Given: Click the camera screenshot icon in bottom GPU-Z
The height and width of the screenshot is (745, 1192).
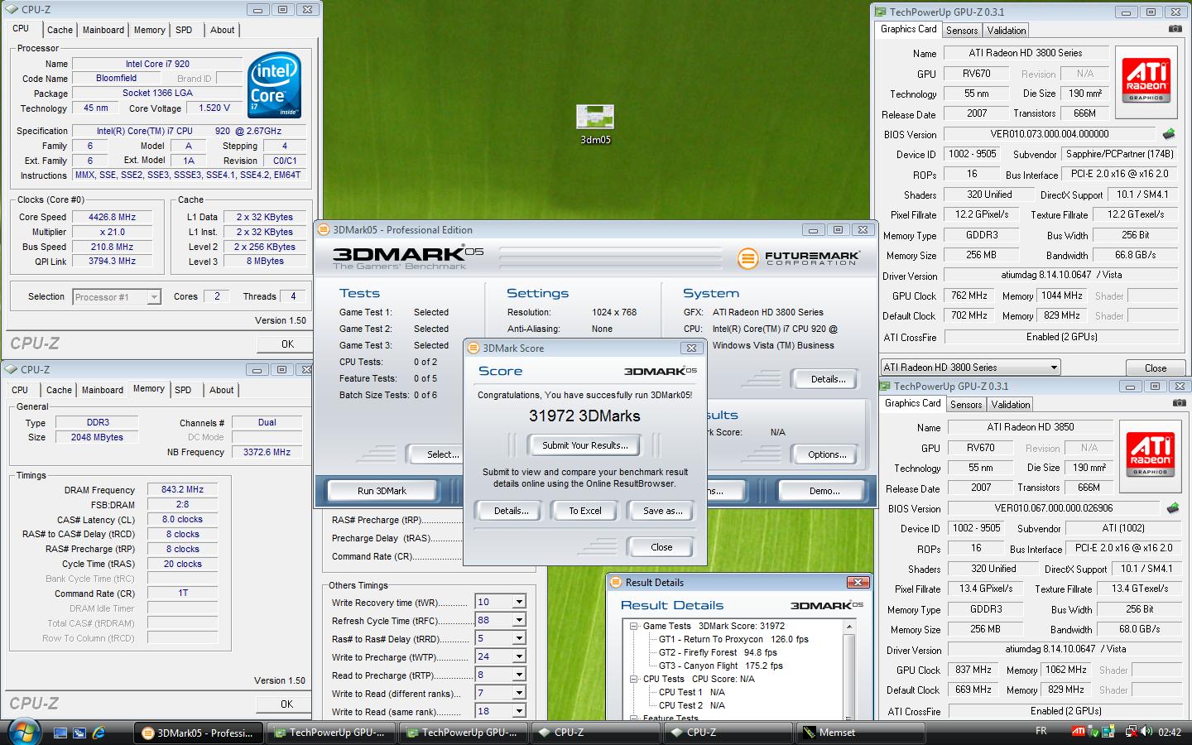Looking at the screenshot, I should coord(1179,403).
